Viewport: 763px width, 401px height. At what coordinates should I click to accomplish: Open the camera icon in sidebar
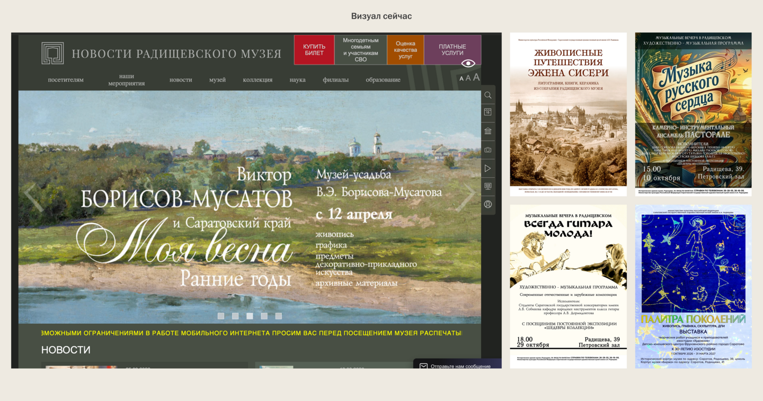[488, 150]
